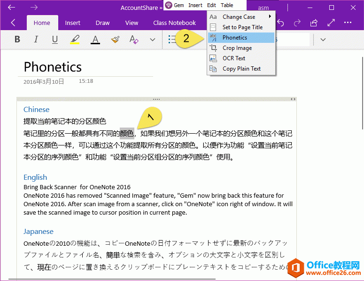The height and width of the screenshot is (281, 364).
Task: Apply yellow text highlight color
Action: coord(75,40)
